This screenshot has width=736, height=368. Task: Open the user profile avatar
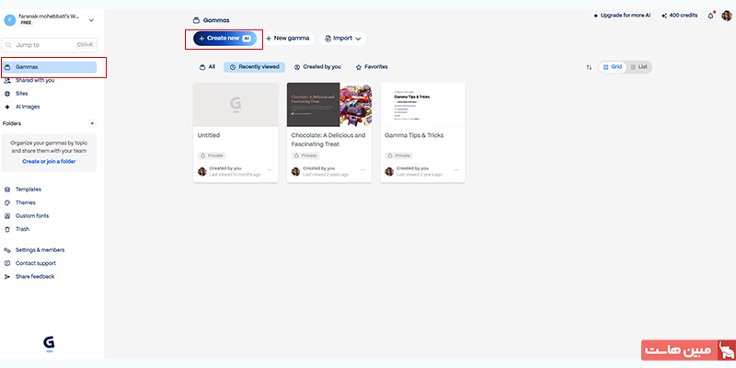(727, 16)
